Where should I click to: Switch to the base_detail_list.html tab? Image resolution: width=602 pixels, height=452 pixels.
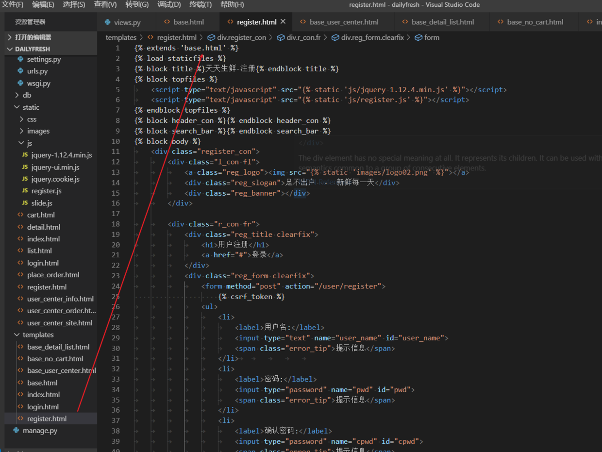(x=443, y=22)
